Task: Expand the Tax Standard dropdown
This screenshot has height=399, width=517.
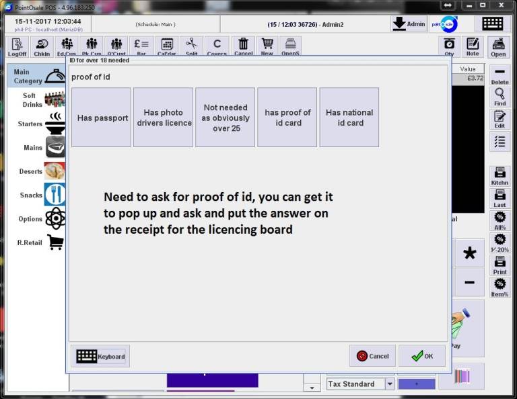Action: 390,384
